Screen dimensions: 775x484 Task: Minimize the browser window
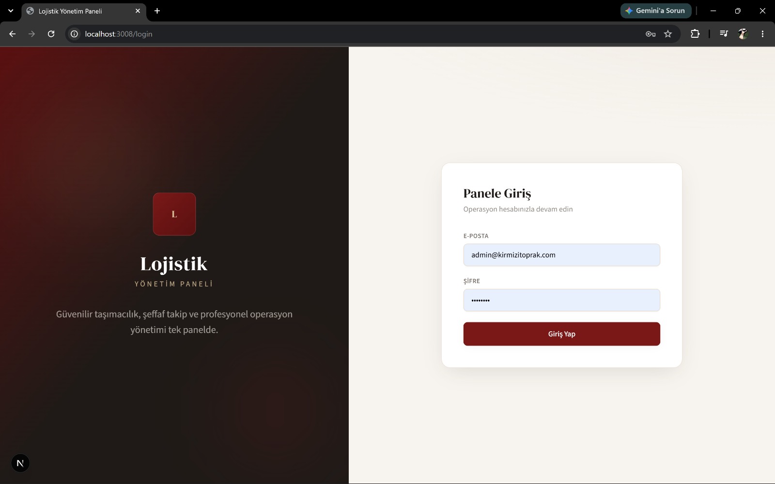click(x=713, y=11)
